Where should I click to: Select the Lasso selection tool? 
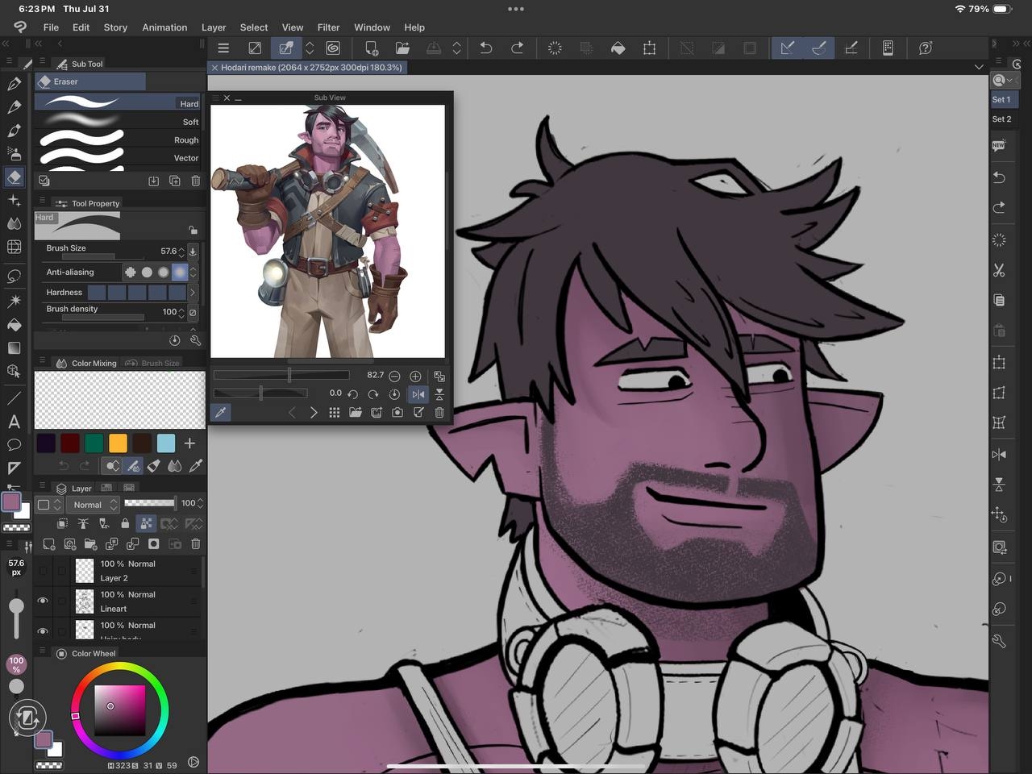pyautogui.click(x=14, y=277)
